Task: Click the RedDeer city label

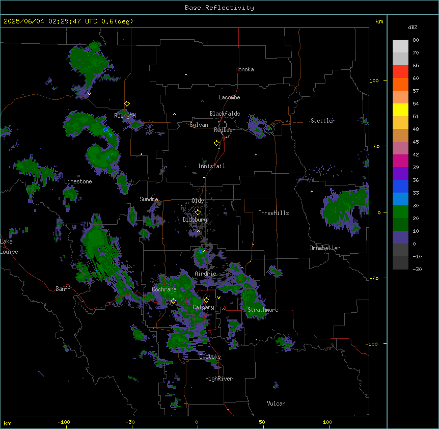Action: pos(224,130)
